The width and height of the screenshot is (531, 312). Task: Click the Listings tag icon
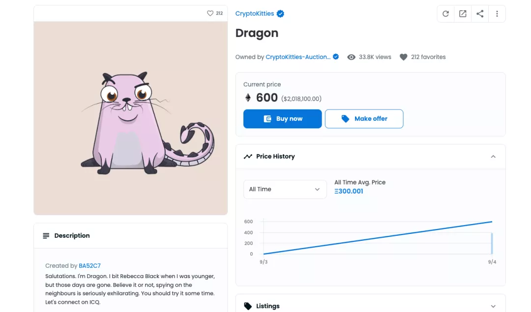tap(248, 306)
